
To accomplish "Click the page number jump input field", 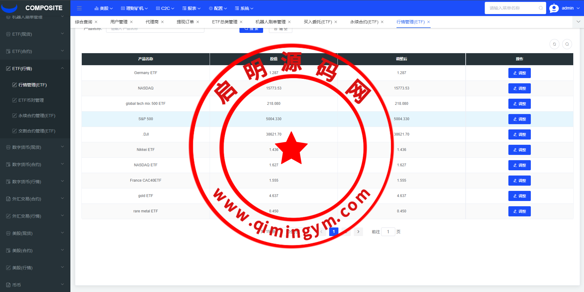I will point(388,232).
